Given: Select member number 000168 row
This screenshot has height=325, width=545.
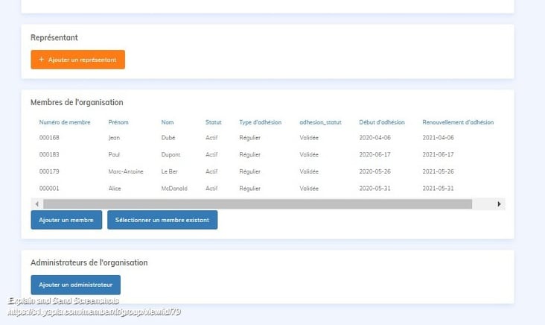Looking at the screenshot, I should coord(50,138).
